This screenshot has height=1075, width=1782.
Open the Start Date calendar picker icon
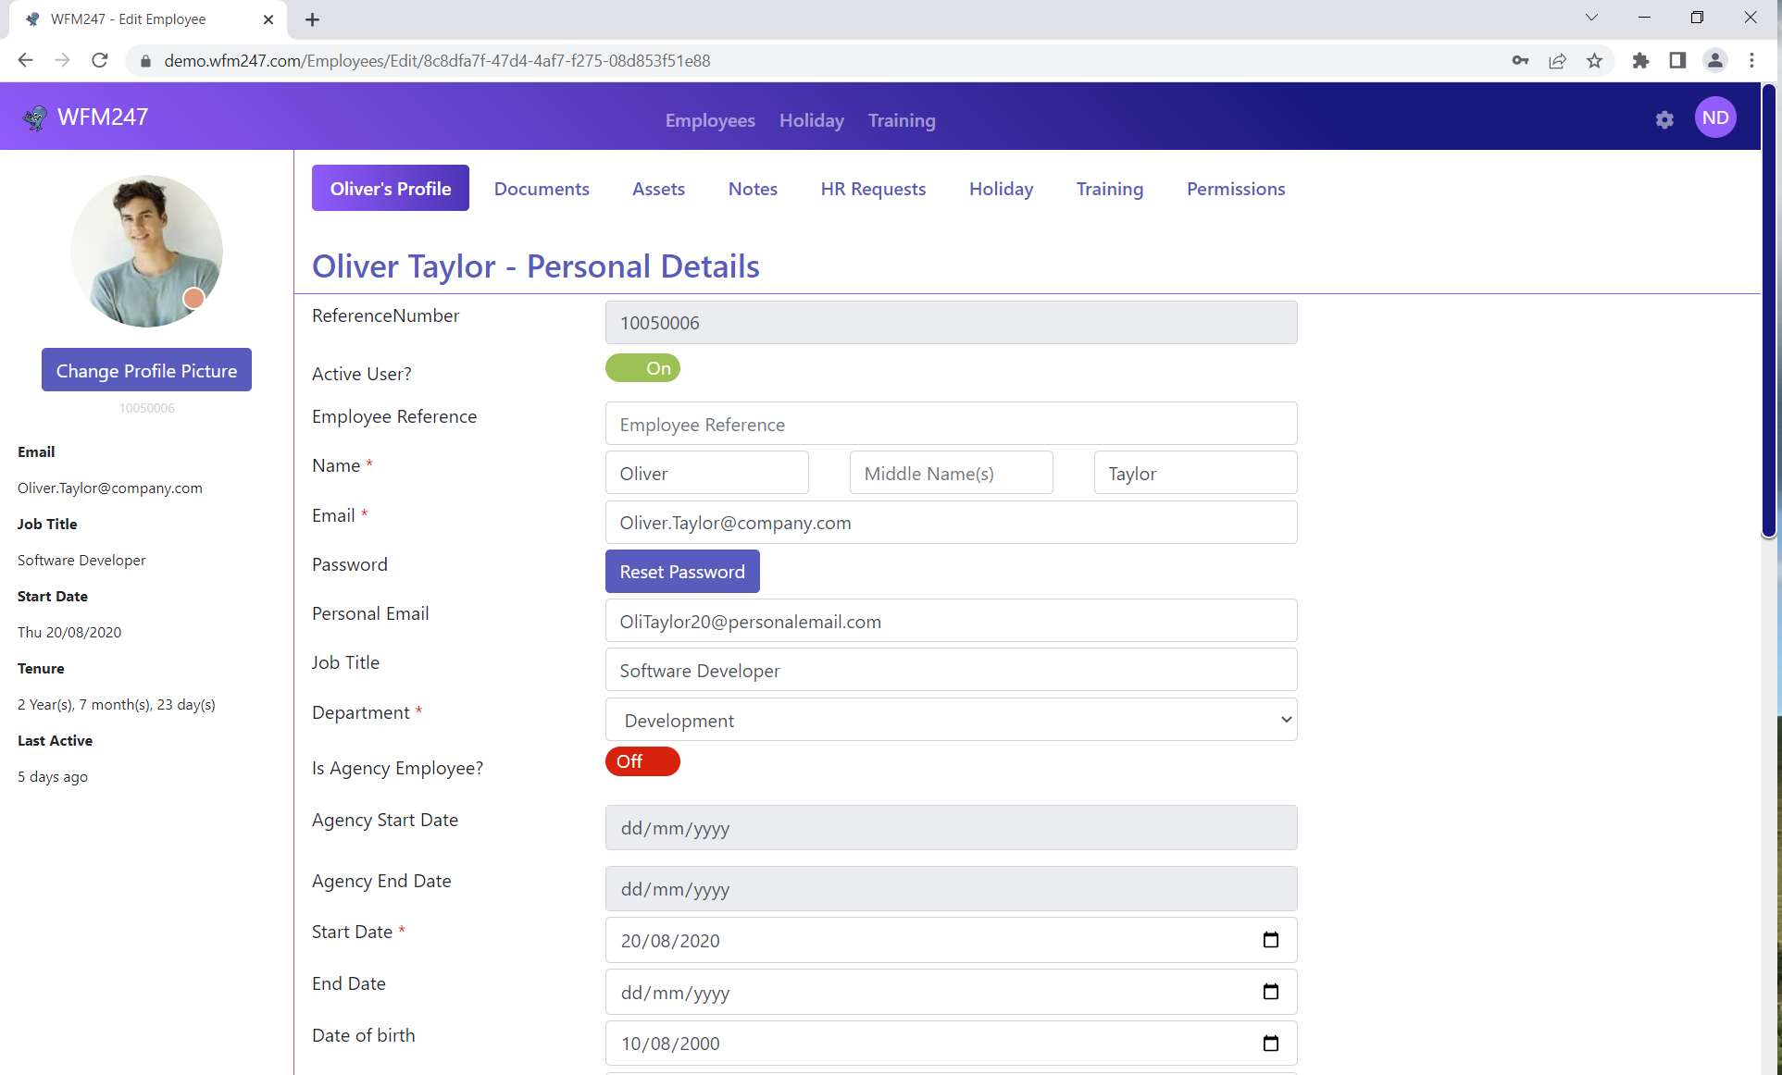click(1270, 940)
